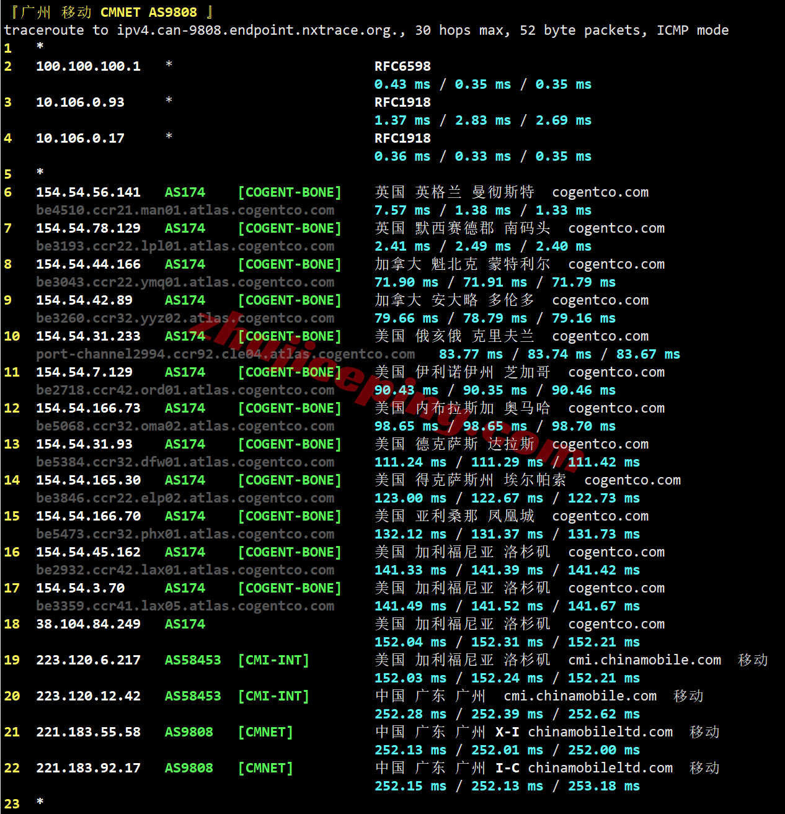Select the IP address 38.104.84.249
This screenshot has height=814, width=785.
click(88, 624)
